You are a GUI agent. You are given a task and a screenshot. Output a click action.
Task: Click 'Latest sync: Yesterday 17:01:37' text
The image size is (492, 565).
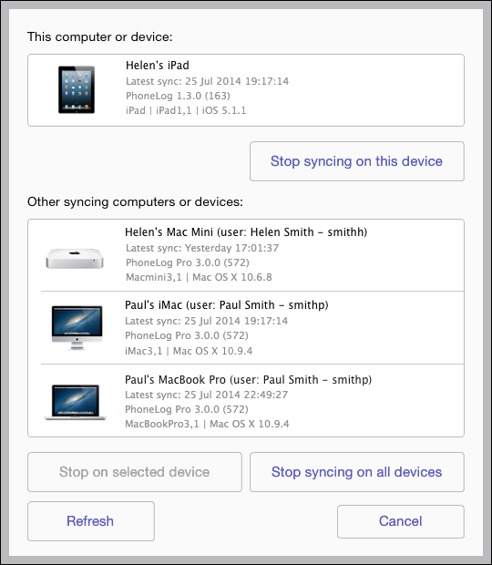click(202, 248)
